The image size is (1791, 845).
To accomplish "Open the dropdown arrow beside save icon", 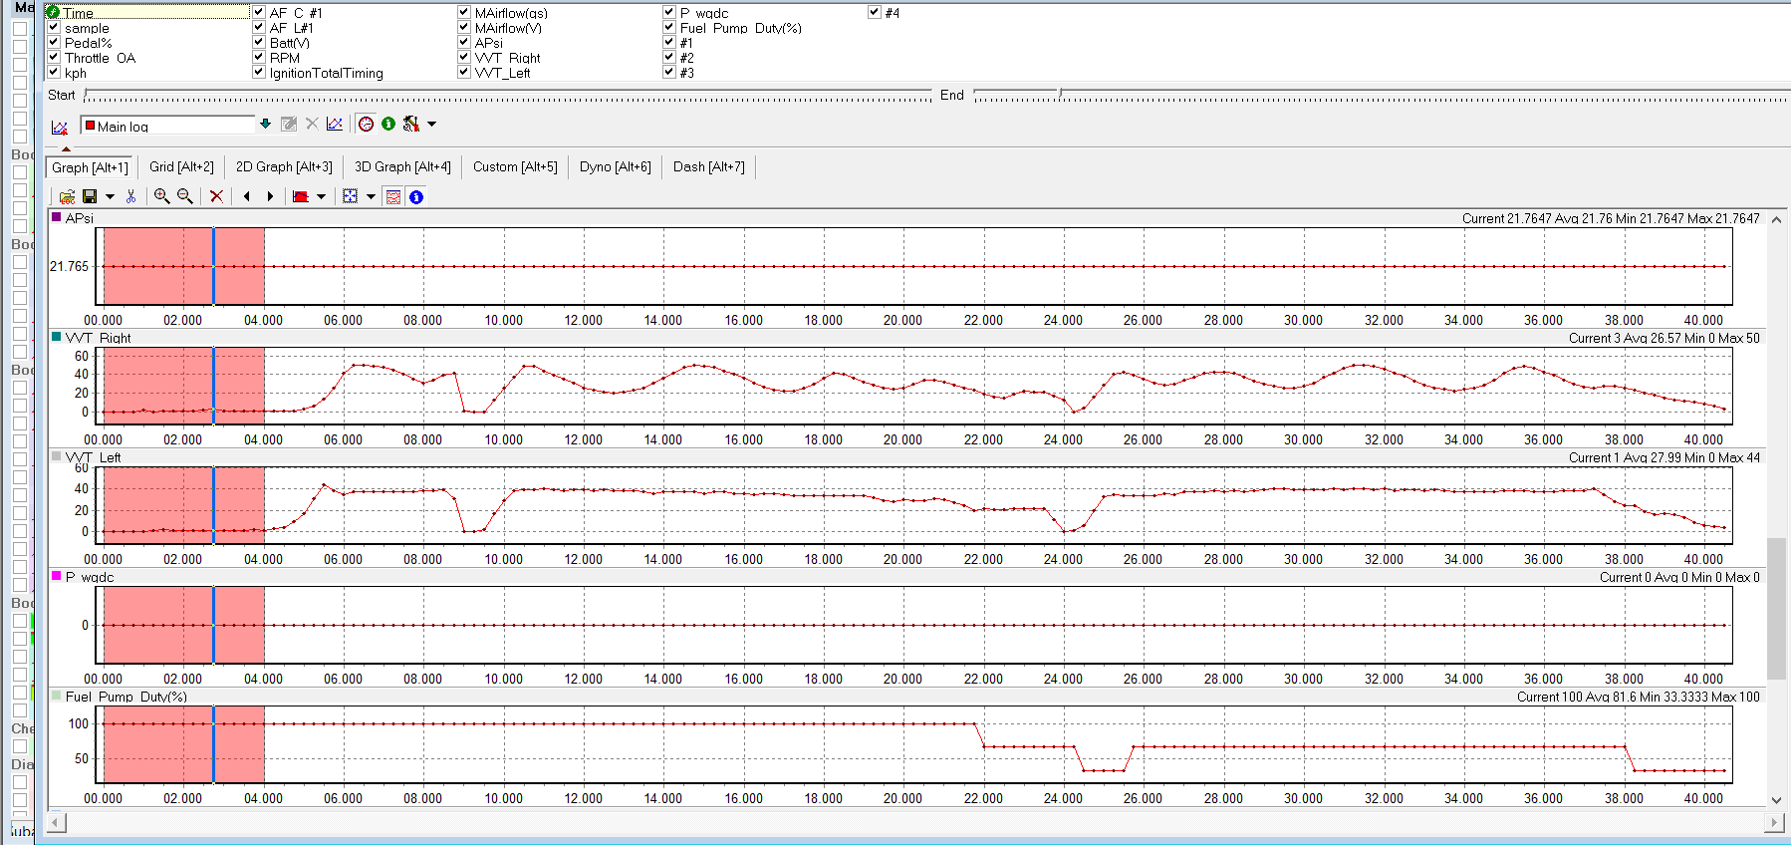I will click(x=110, y=196).
